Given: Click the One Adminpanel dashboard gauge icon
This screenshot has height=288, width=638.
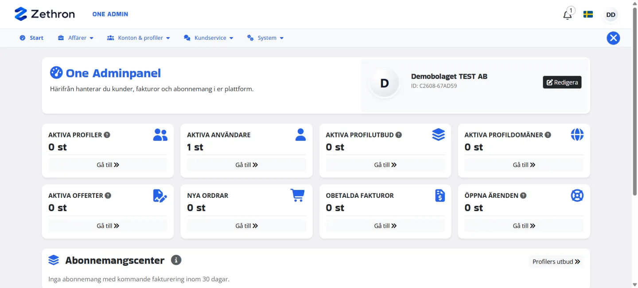Looking at the screenshot, I should tap(56, 72).
